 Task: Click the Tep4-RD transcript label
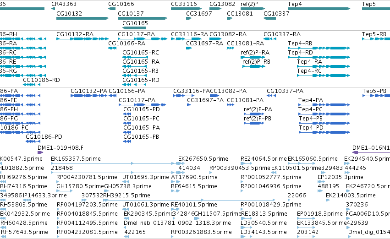pyautogui.click(x=300, y=52)
